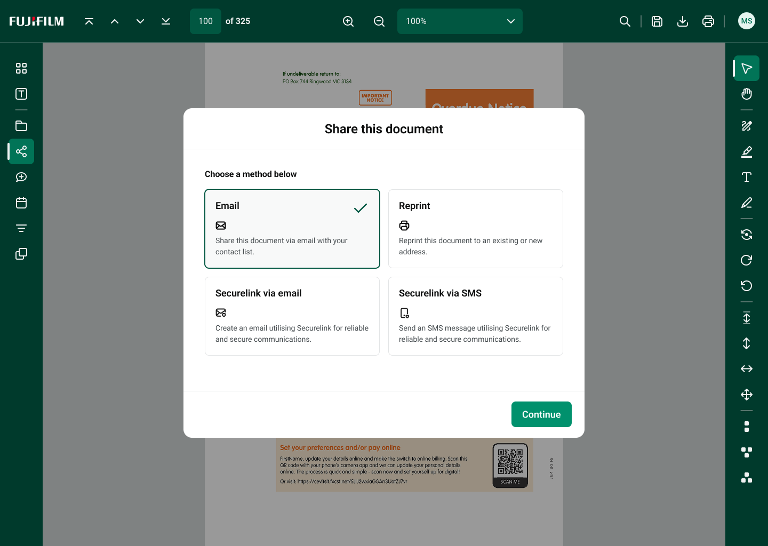Select the Email sharing method
The width and height of the screenshot is (768, 546).
pos(292,229)
